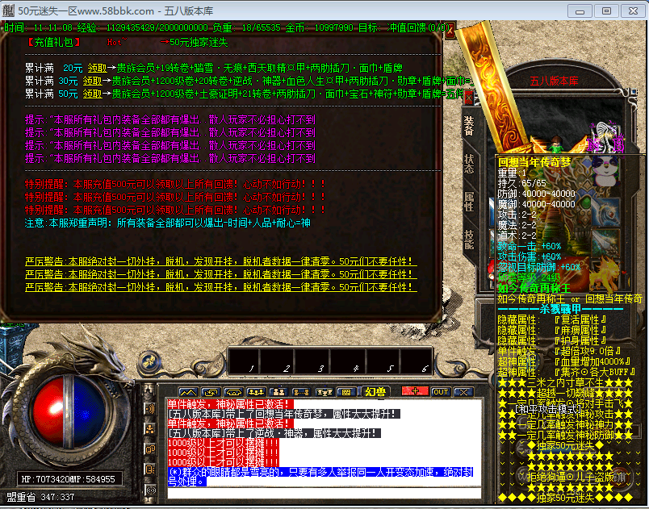
Task: Click 领取 link for 30元 reward tier
Action: coord(91,81)
